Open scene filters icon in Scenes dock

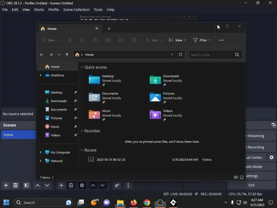point(27,185)
